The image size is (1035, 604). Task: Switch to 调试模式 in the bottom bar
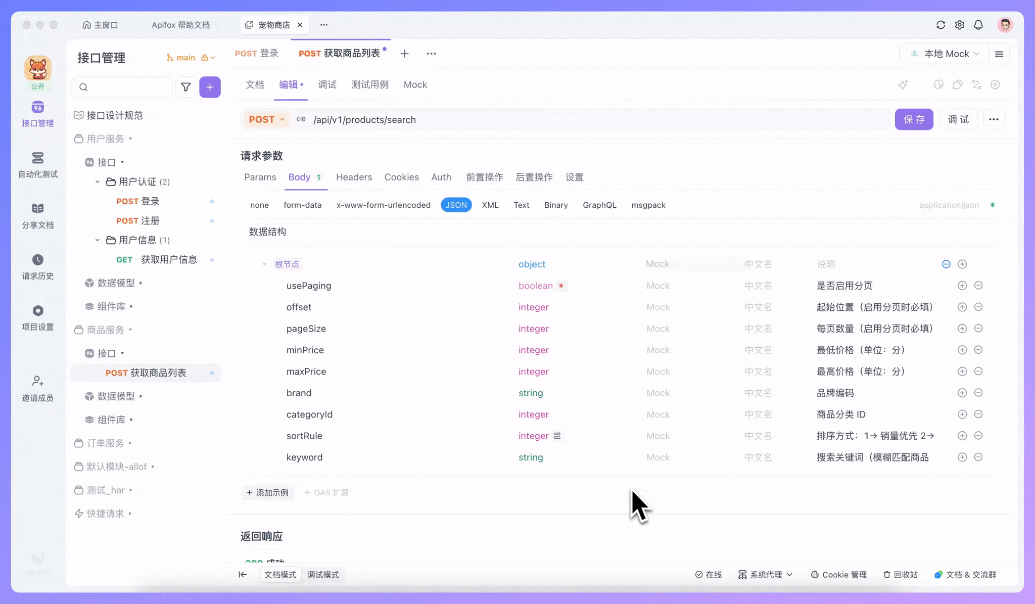[x=323, y=575]
